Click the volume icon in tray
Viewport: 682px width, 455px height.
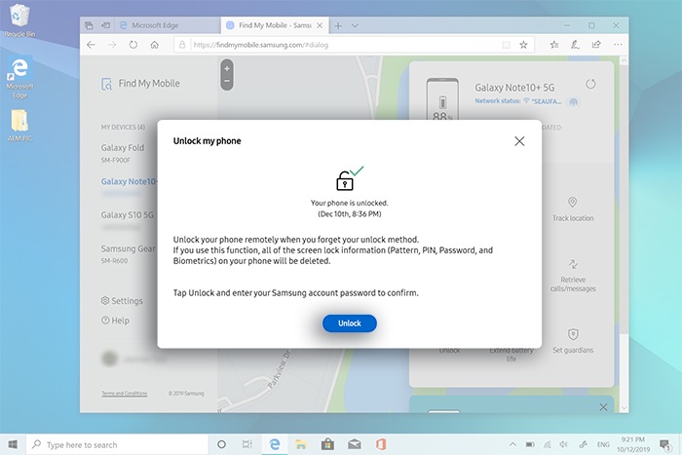[564, 444]
